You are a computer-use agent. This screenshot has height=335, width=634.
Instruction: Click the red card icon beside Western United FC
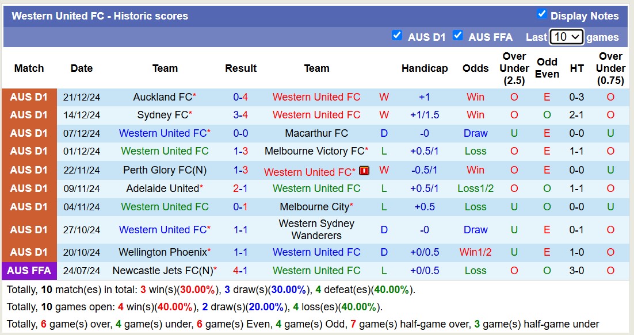[x=364, y=170]
